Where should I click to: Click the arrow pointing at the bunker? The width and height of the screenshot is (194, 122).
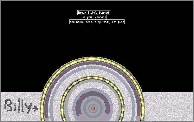coord(35,108)
